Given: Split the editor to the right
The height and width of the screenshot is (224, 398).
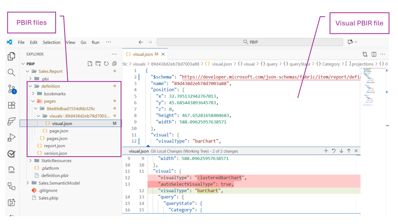Looking at the screenshot, I should [x=374, y=55].
